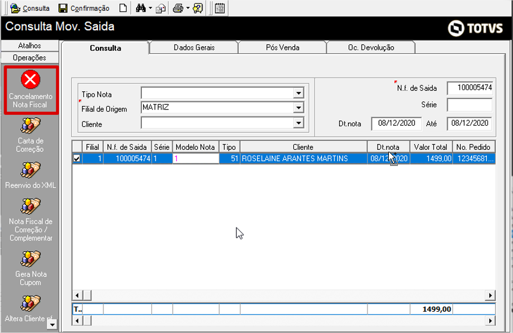Image resolution: width=513 pixels, height=333 pixels.
Task: Toggle the checkbox on ROSELAINE ARANTES MARTINS row
Action: 77,159
